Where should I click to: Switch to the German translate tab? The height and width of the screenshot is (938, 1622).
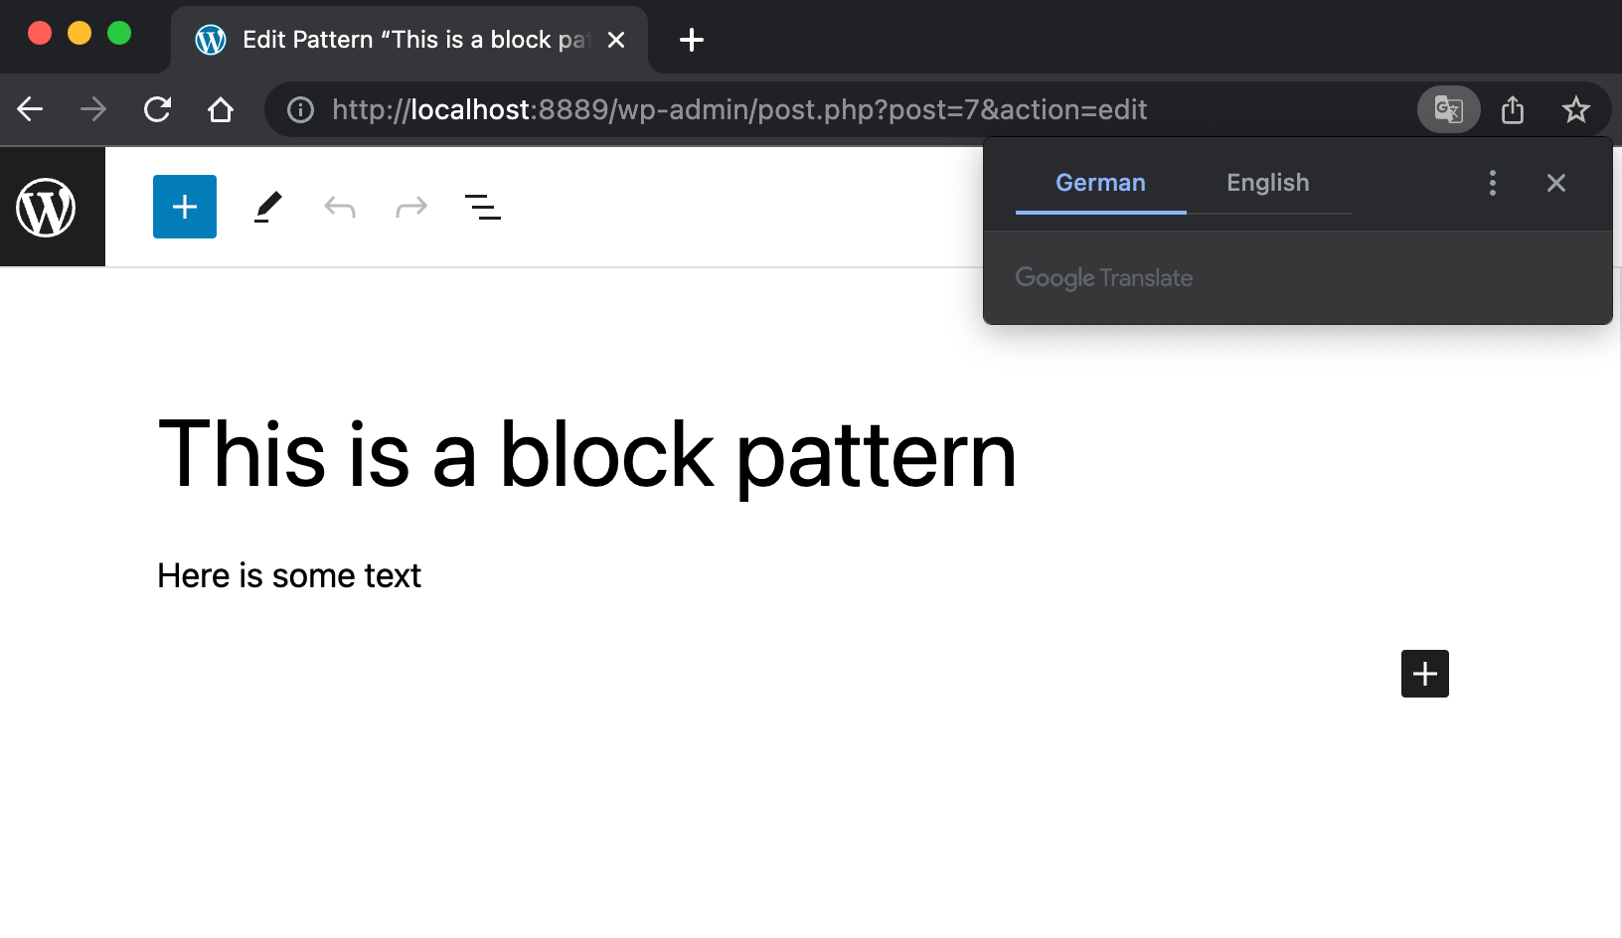[x=1101, y=183]
